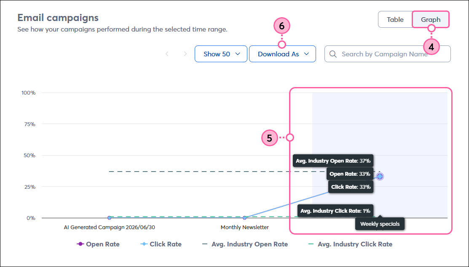The image size is (469, 267).
Task: Switch to the Table view tab
Action: pyautogui.click(x=395, y=19)
